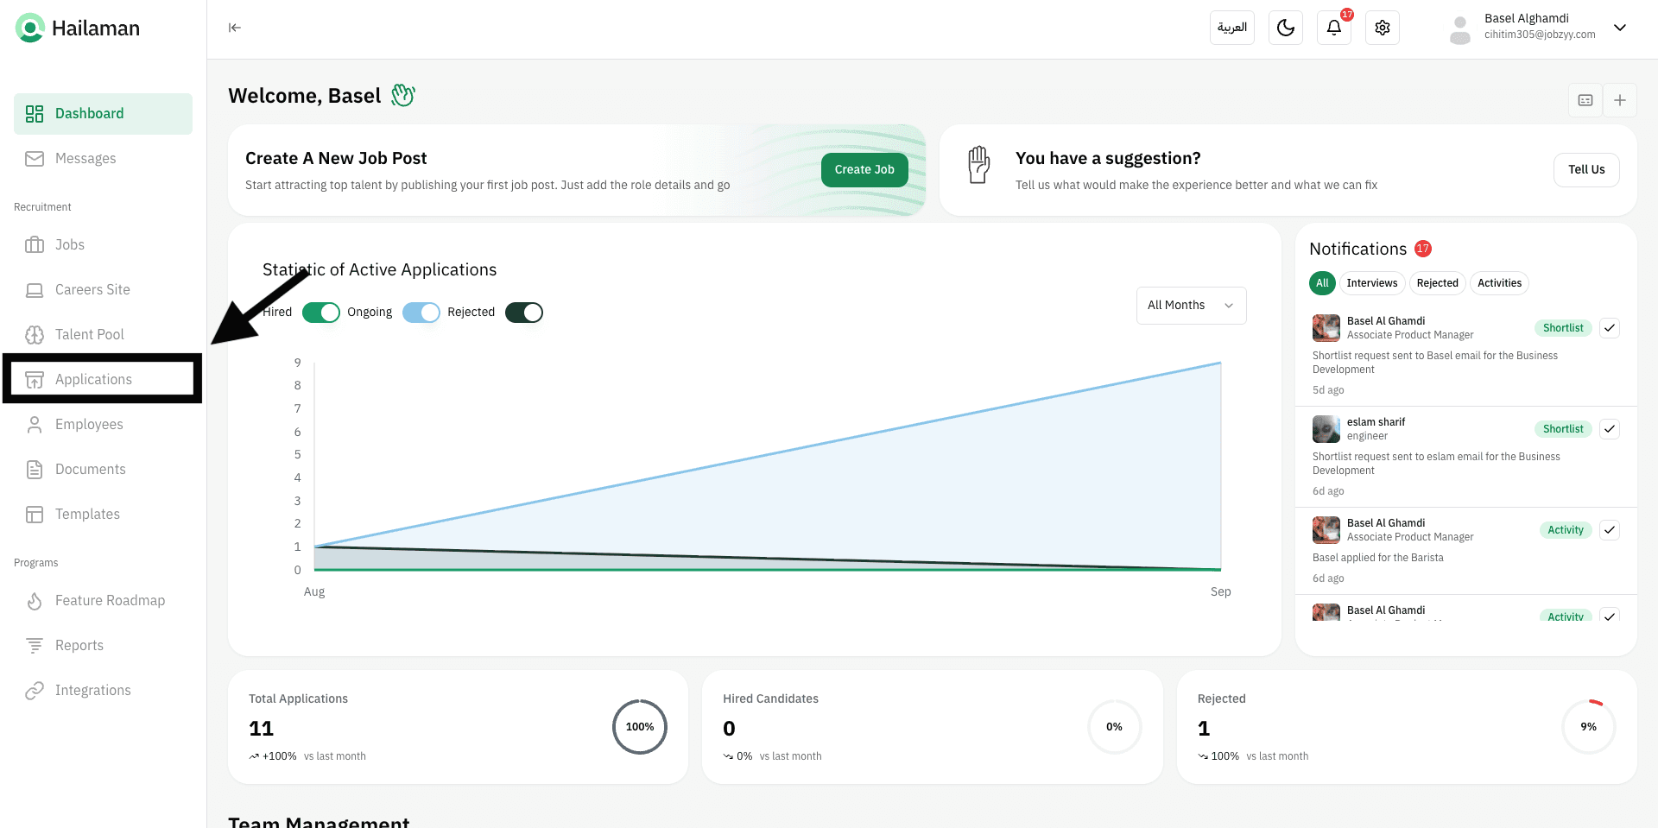
Task: Click the Notifications heading
Action: tap(1357, 249)
